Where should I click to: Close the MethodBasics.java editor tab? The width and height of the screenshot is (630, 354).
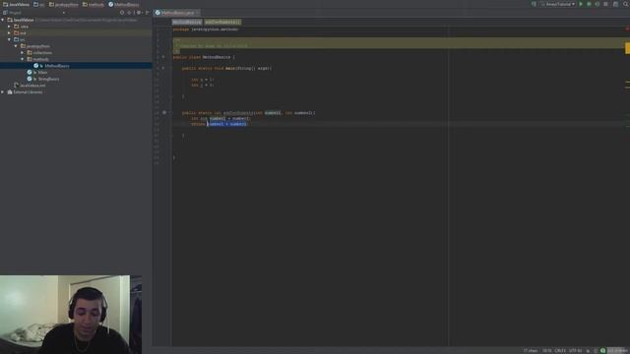197,13
